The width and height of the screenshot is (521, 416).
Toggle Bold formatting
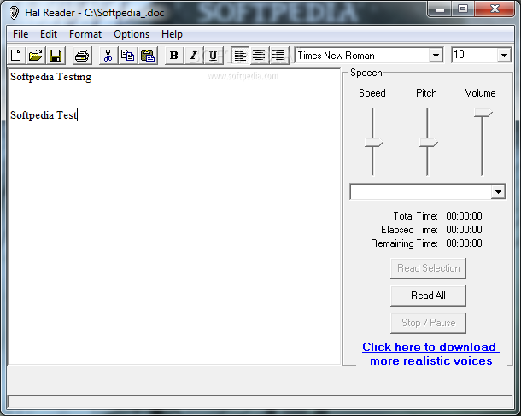pos(173,56)
